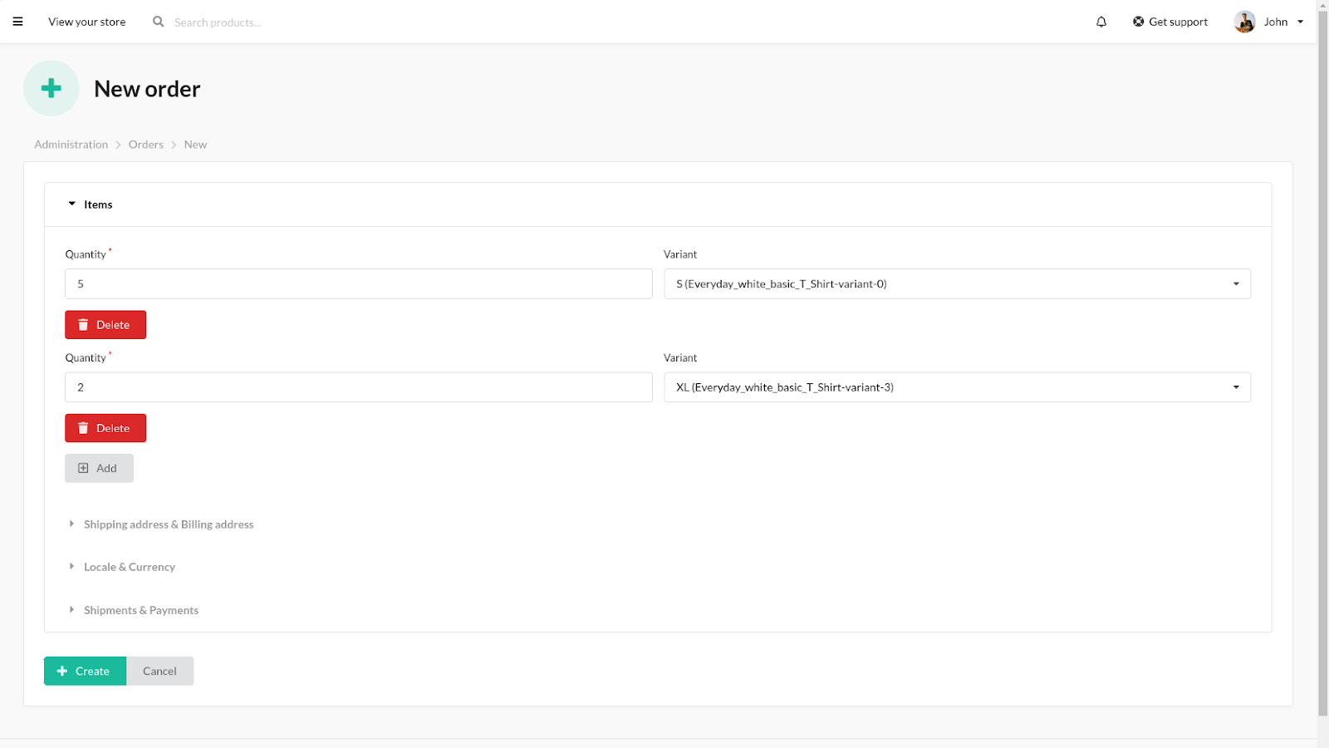
Task: Click the New order heading
Action: click(x=147, y=89)
